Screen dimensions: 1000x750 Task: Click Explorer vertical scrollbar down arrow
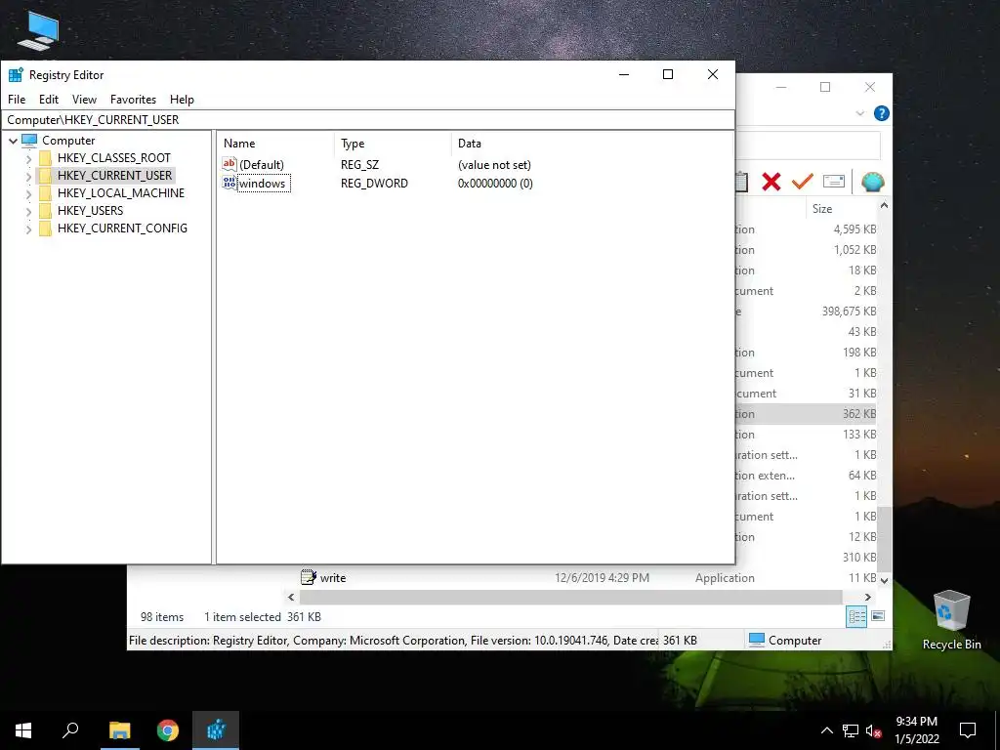(884, 580)
